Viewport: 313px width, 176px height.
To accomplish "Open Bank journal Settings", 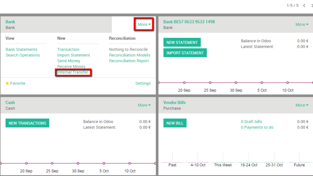I will pyautogui.click(x=143, y=83).
